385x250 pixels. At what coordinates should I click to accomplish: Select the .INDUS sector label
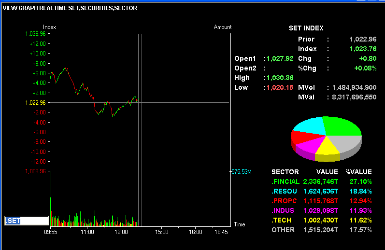(283, 210)
